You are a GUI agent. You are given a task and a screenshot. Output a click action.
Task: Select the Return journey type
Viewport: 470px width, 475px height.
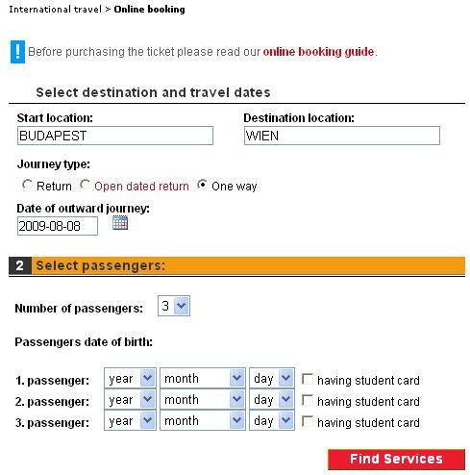pyautogui.click(x=27, y=185)
